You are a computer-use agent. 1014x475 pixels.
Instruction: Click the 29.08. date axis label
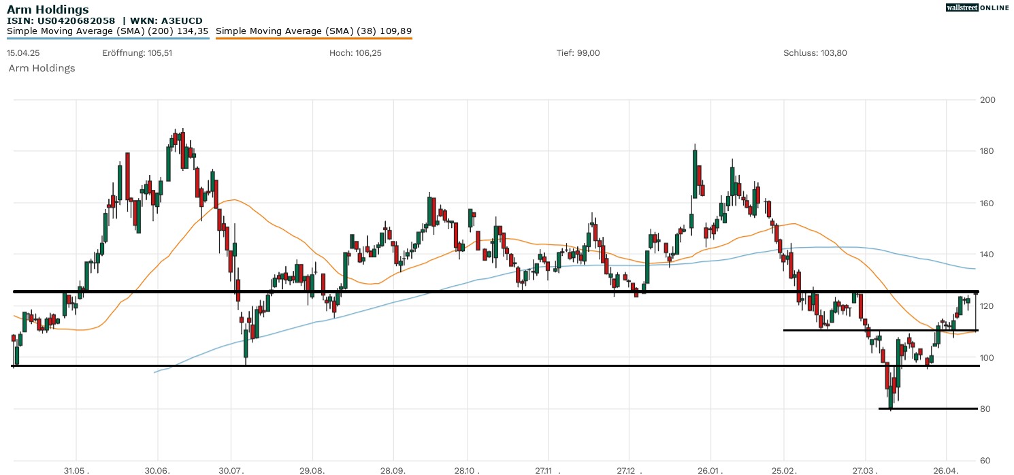coord(312,470)
